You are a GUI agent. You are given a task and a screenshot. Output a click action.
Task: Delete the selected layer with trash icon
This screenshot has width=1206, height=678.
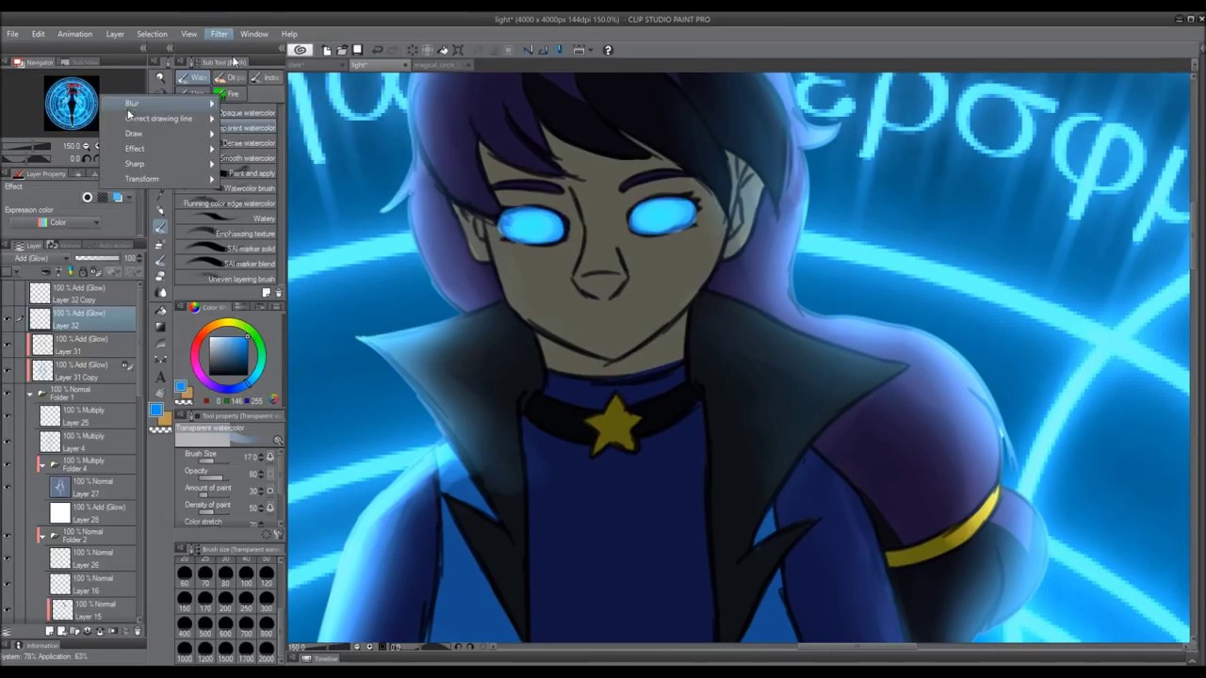(138, 631)
